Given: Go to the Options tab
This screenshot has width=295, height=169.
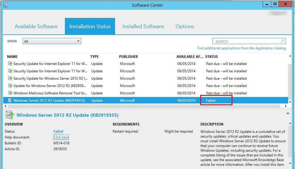Looking at the screenshot, I should (x=185, y=26).
